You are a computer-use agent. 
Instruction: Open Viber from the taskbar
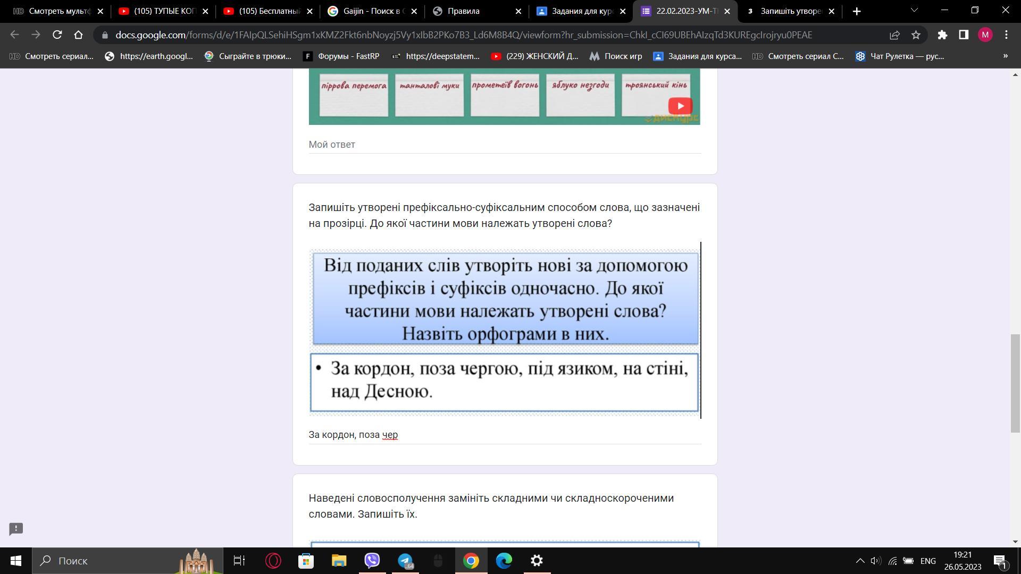[x=372, y=561]
